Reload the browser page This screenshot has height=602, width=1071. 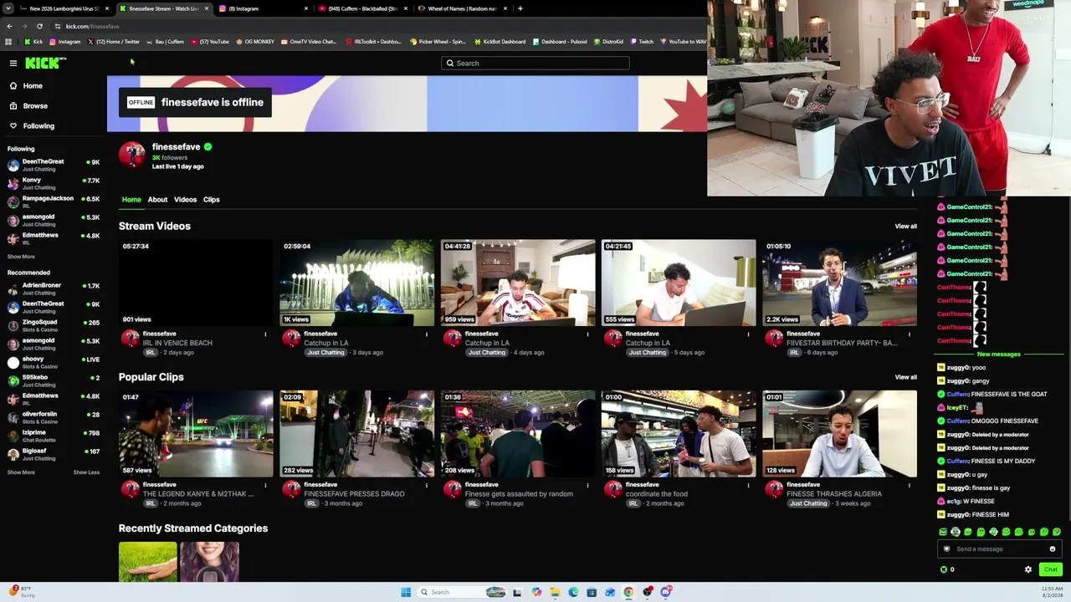tap(39, 26)
